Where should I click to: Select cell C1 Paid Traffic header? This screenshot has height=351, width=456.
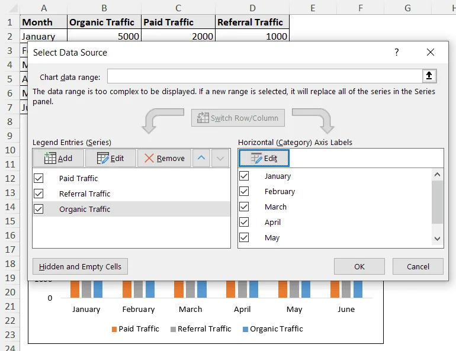[178, 22]
